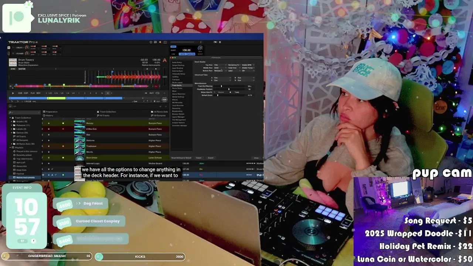Select the Bumpy track row

click(x=106, y=123)
